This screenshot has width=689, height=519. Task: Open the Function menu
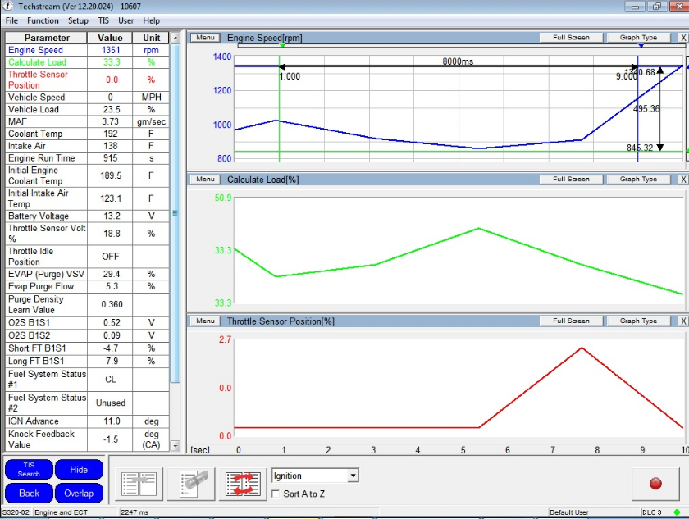point(43,20)
